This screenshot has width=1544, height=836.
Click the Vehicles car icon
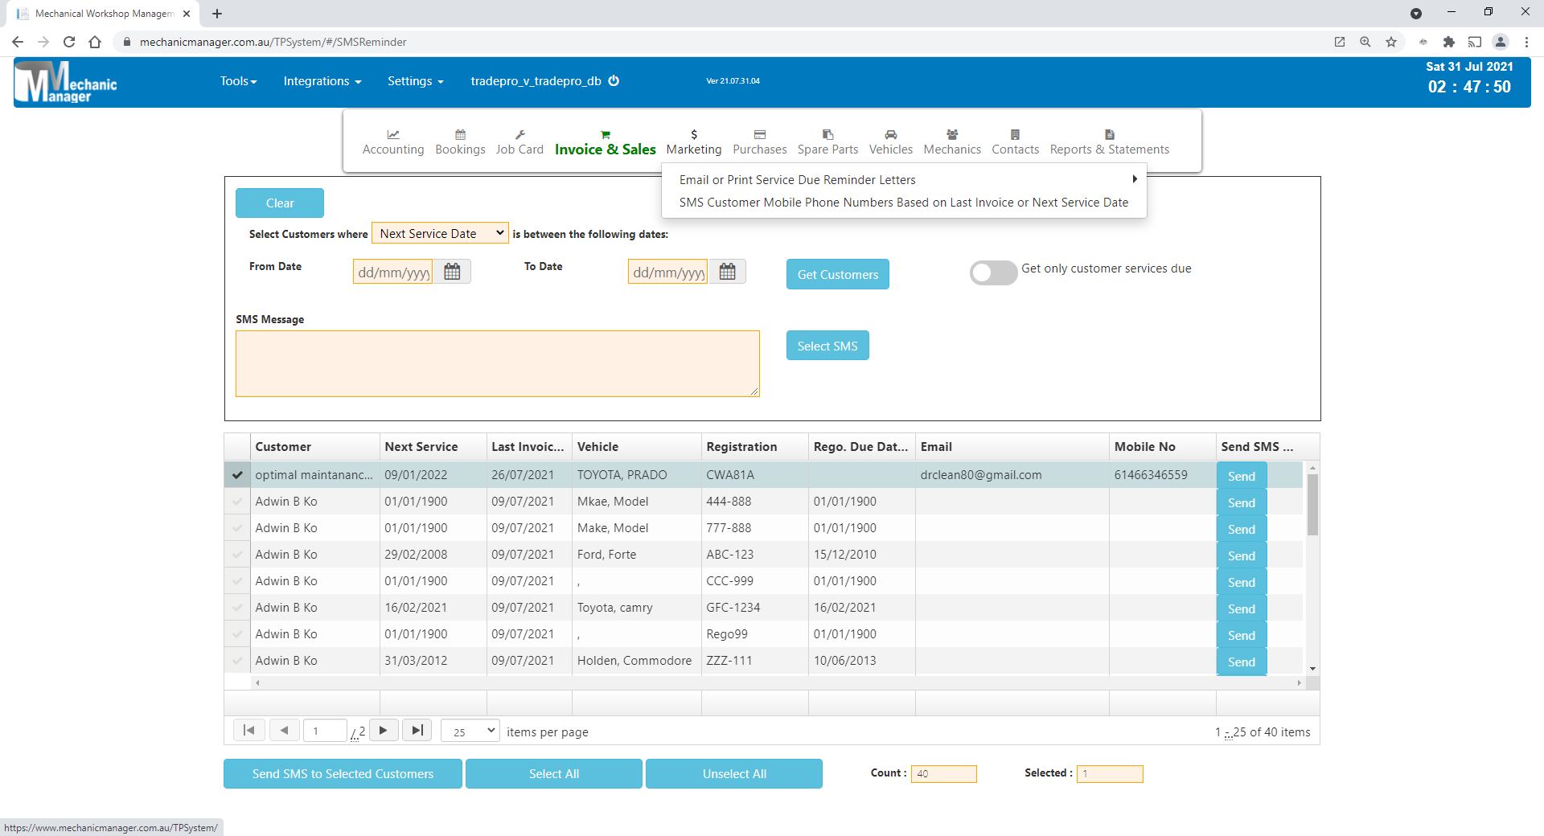890,134
